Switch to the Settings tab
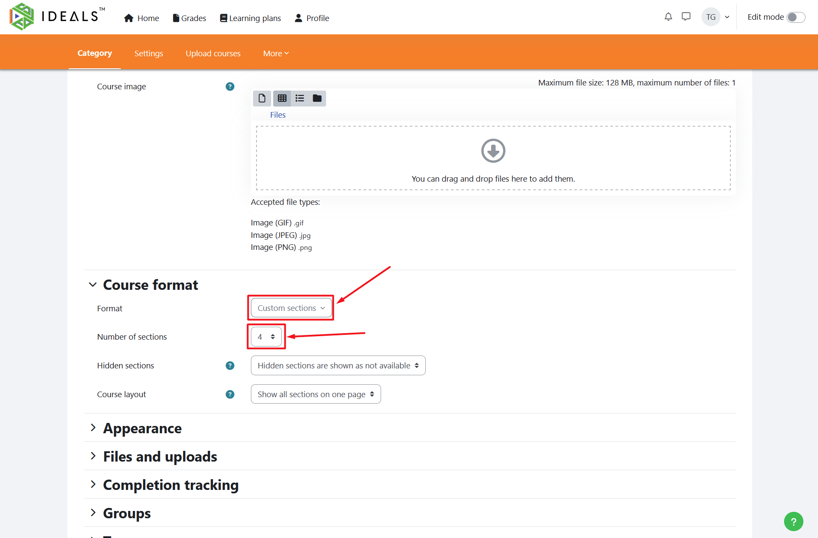 (x=149, y=54)
